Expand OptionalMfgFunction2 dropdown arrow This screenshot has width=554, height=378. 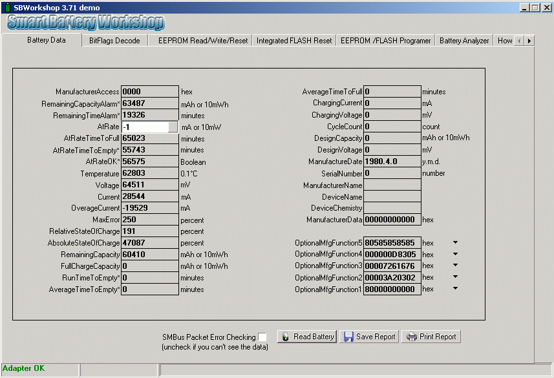(456, 277)
